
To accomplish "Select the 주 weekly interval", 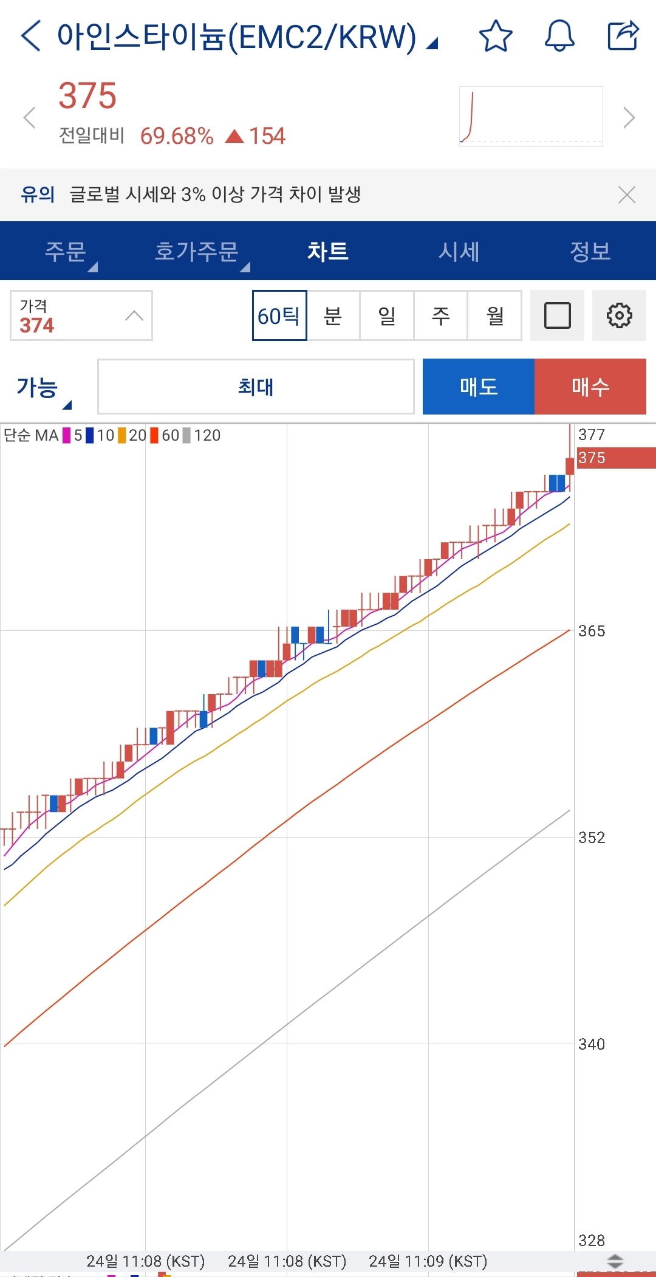I will pos(440,315).
